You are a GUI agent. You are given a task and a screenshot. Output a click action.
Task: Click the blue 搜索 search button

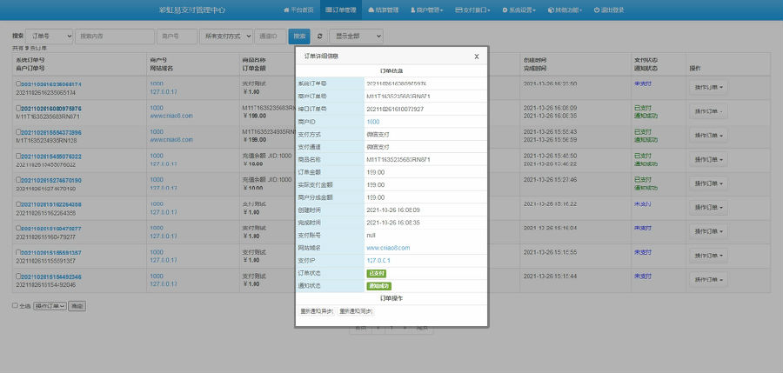point(299,37)
